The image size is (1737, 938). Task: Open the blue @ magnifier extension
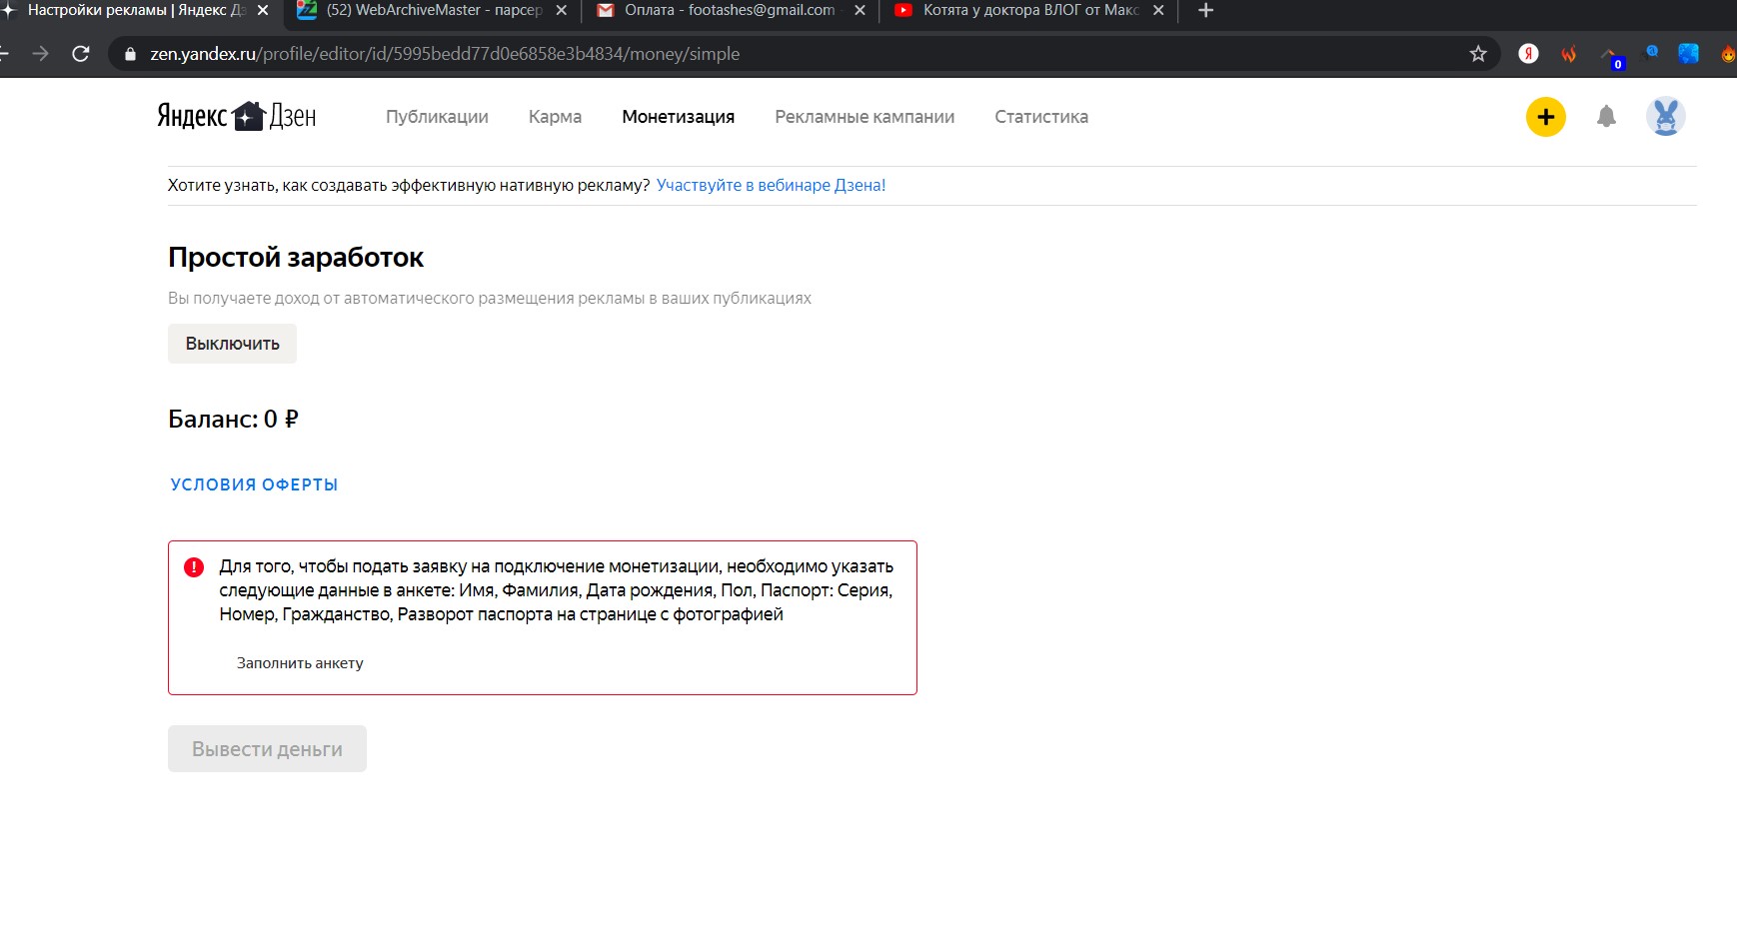point(1650,53)
